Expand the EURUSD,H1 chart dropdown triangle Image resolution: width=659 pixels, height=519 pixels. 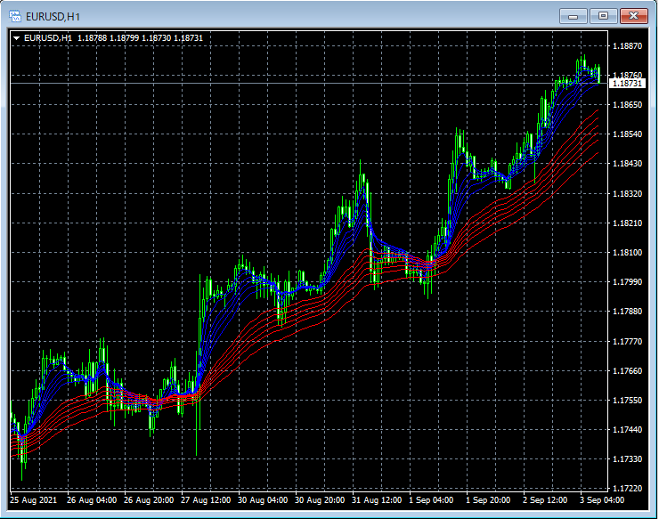pyautogui.click(x=16, y=38)
